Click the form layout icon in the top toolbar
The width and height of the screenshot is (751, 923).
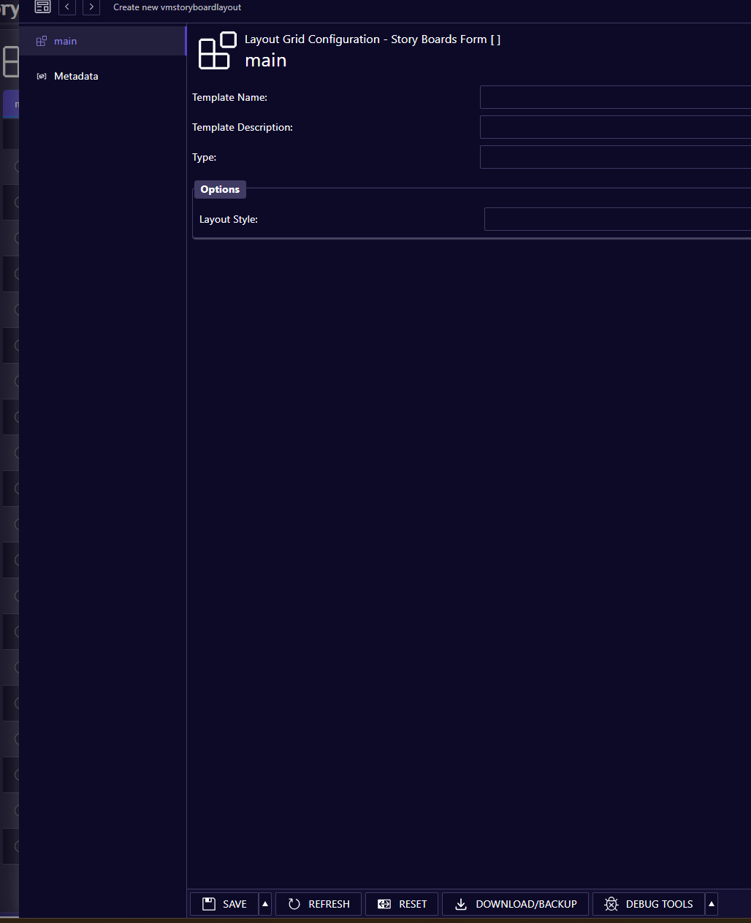(x=42, y=7)
